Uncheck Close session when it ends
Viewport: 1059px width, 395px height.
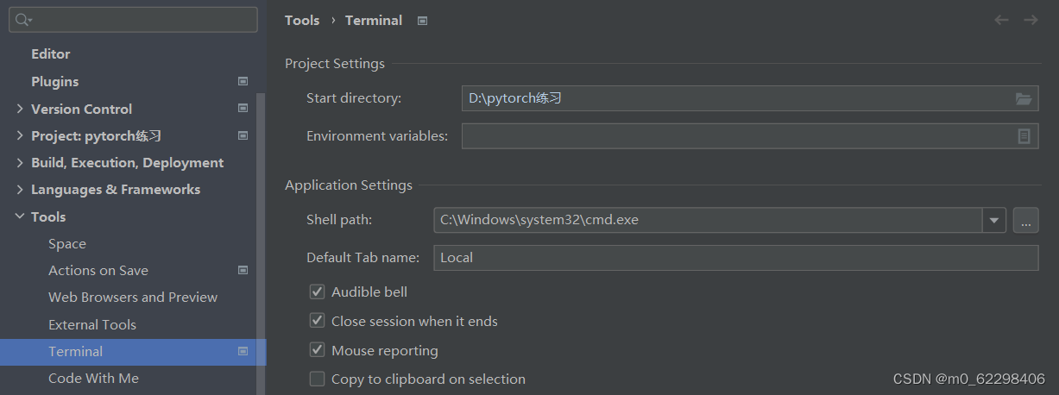pos(317,321)
